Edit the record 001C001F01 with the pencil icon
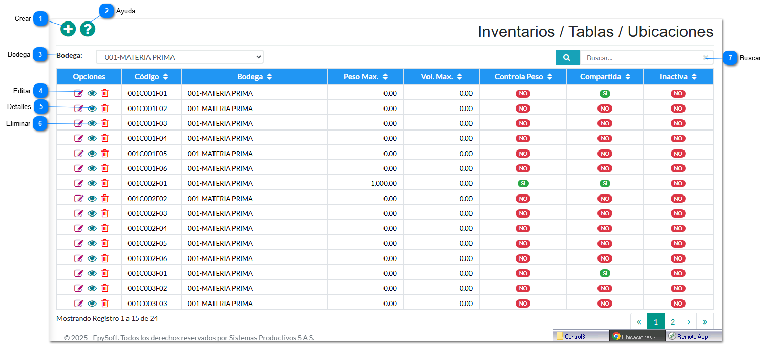 pos(79,93)
